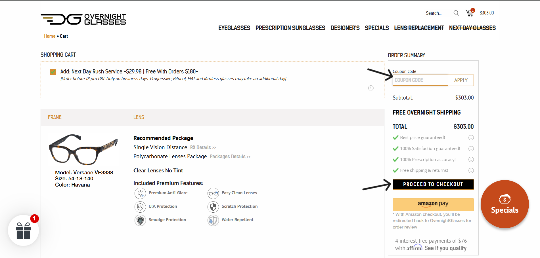Focus the coupon code input field
540x258 pixels.
click(x=420, y=80)
